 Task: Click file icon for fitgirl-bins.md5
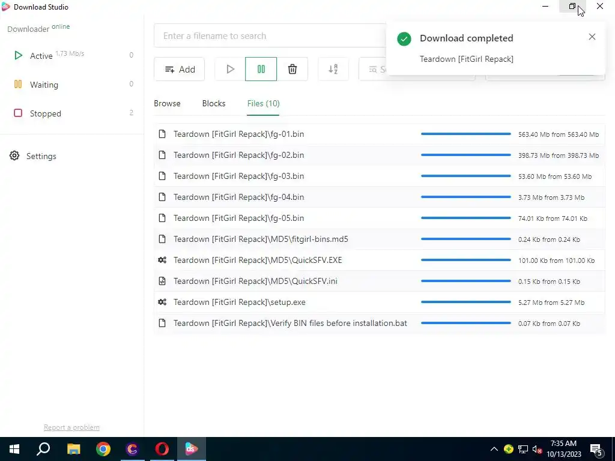[x=162, y=239]
